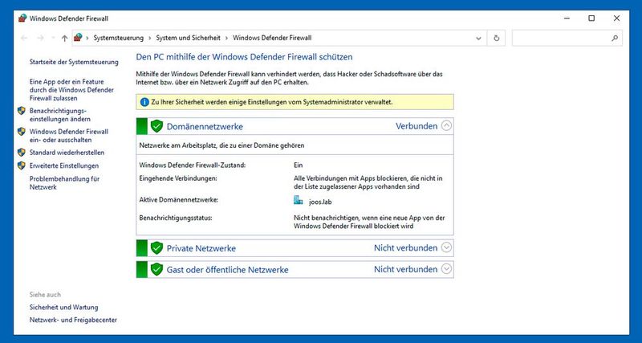Maximize the Windows Defender Firewall window
The width and height of the screenshot is (642, 343).
[x=591, y=18]
